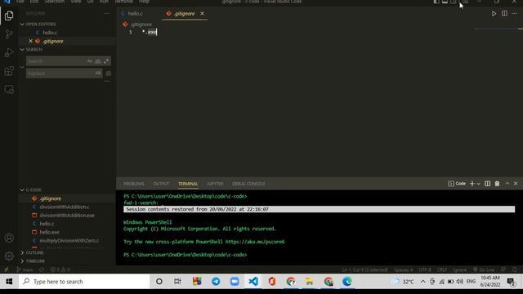
Task: Click the Windows Start button
Action: 9,282
